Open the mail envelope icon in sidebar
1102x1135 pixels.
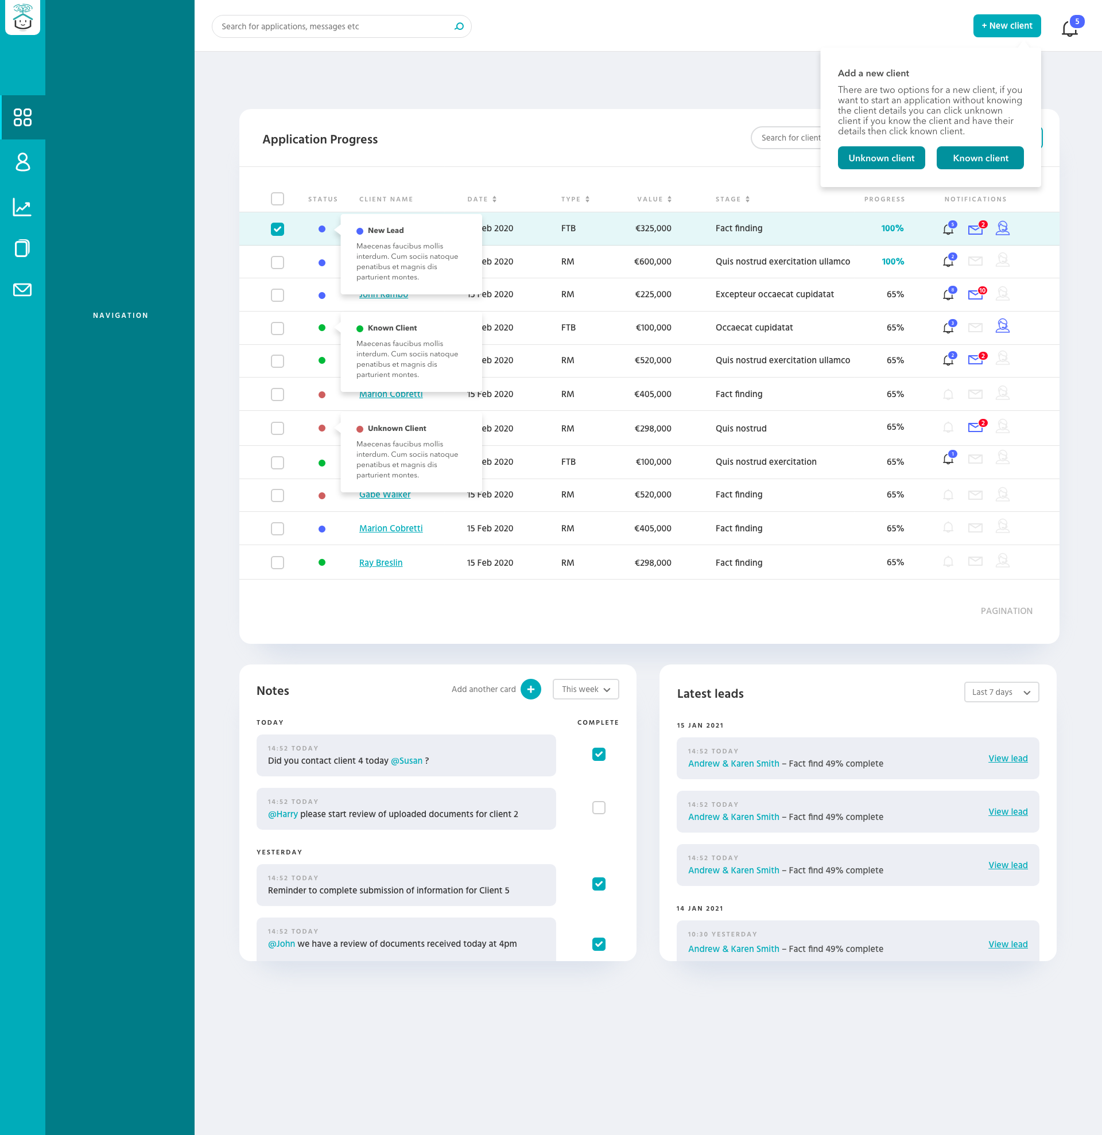click(22, 290)
